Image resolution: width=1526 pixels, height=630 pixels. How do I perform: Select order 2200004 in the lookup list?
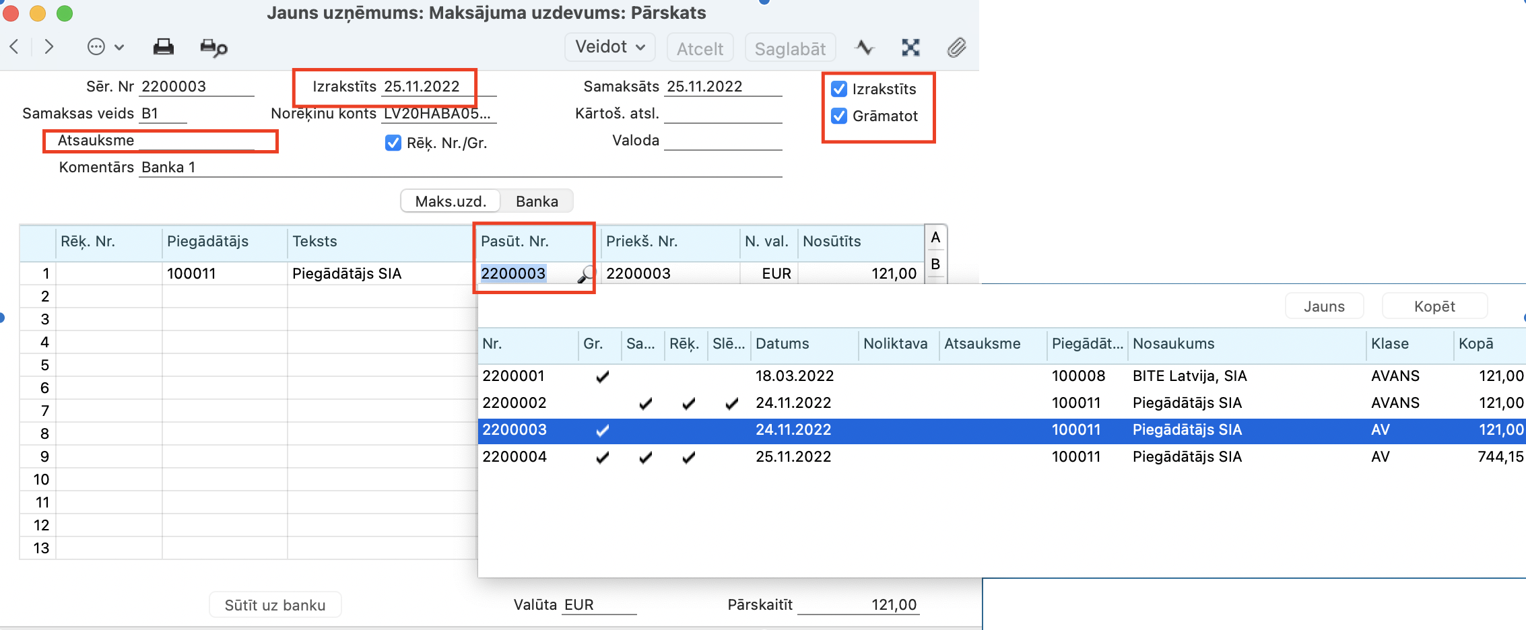click(515, 457)
